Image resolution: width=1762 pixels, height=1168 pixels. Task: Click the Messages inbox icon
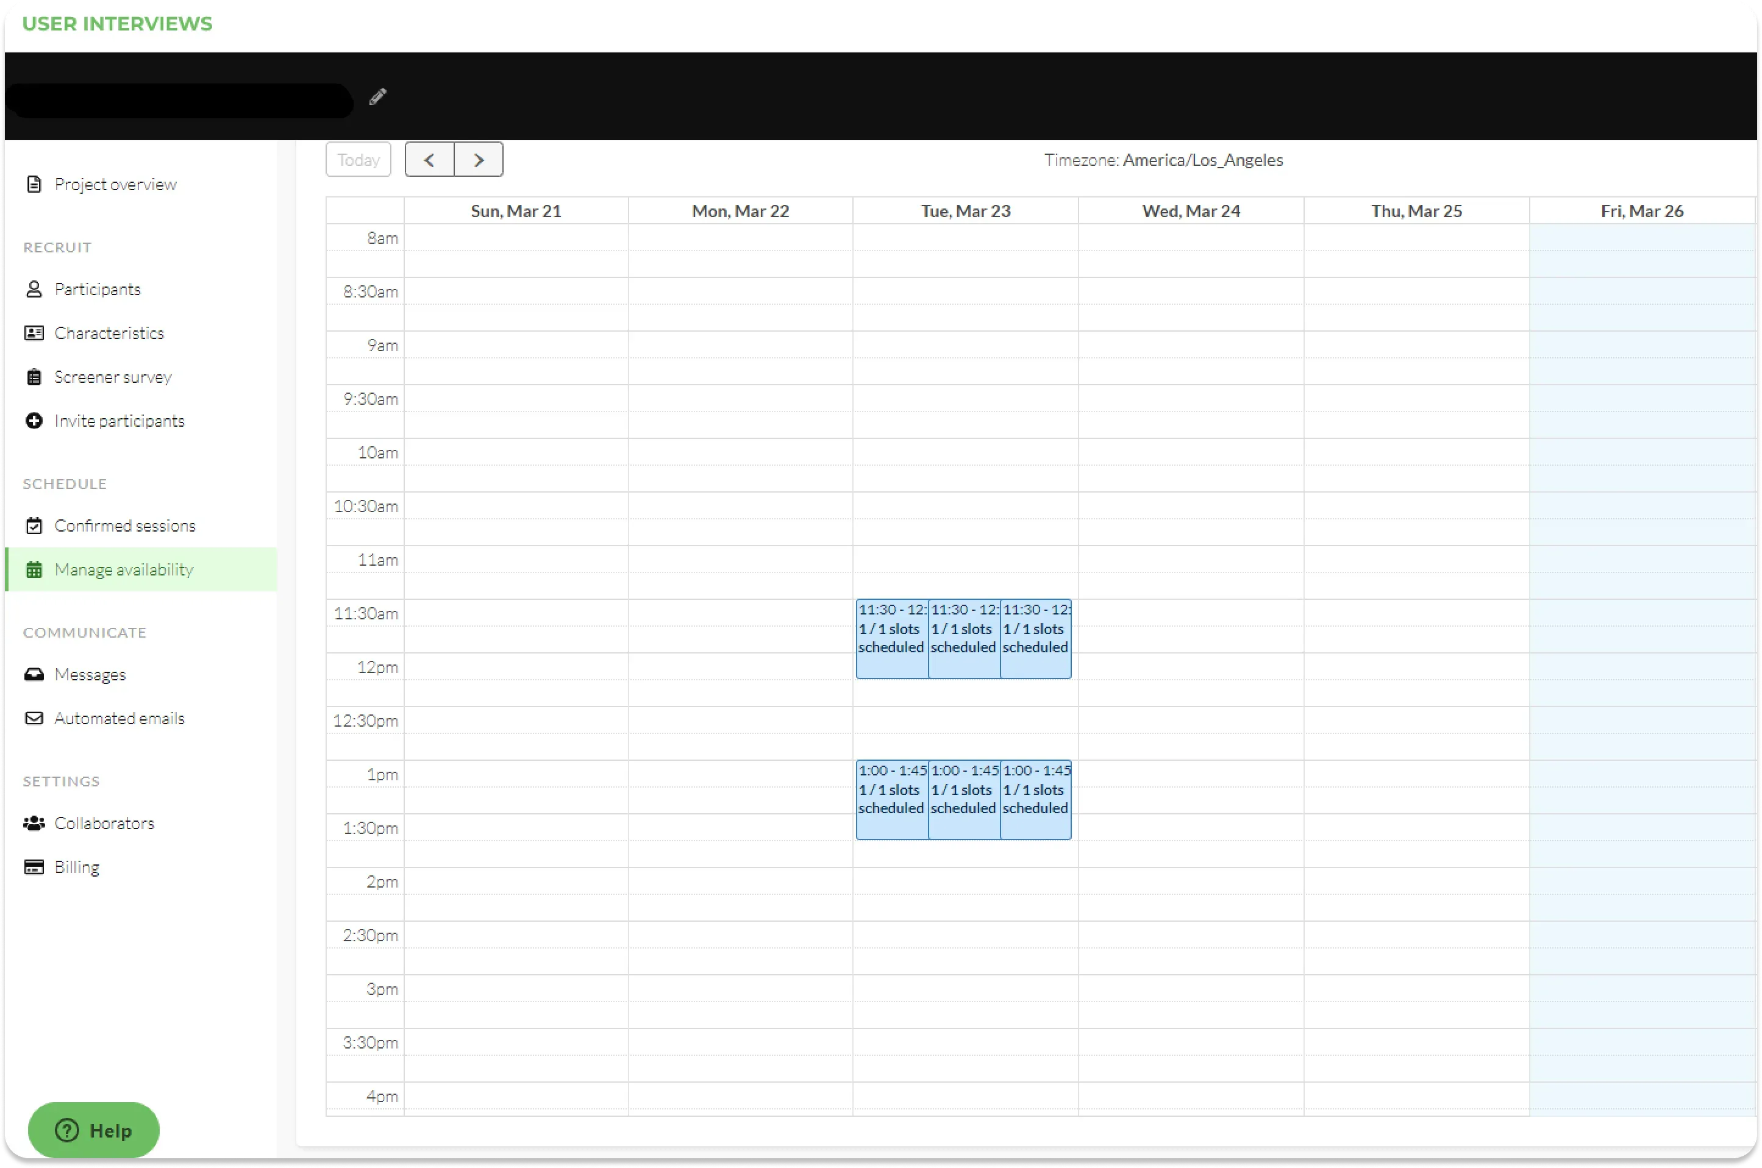(34, 674)
